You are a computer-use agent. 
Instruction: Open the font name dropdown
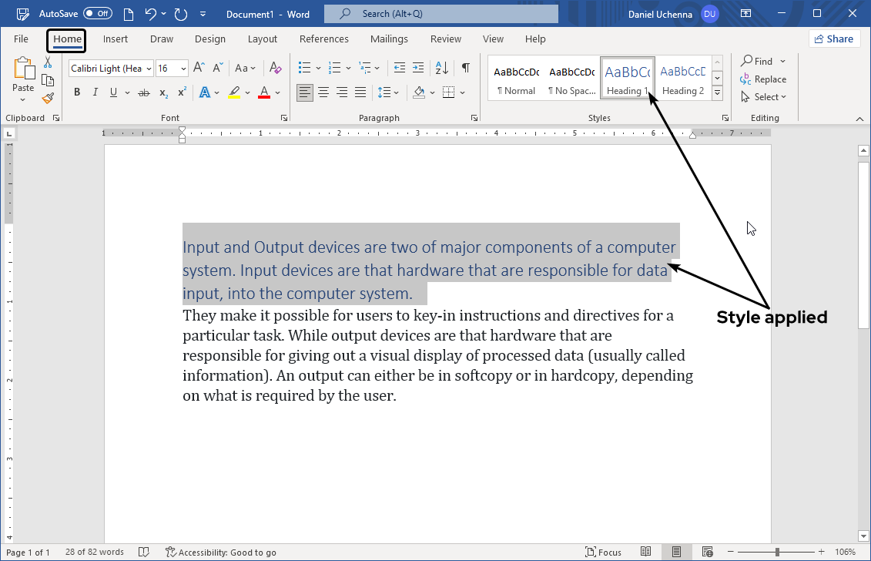click(x=148, y=69)
